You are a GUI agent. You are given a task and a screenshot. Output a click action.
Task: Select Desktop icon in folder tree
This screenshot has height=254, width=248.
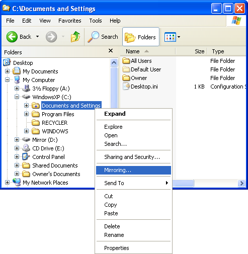pos(7,62)
